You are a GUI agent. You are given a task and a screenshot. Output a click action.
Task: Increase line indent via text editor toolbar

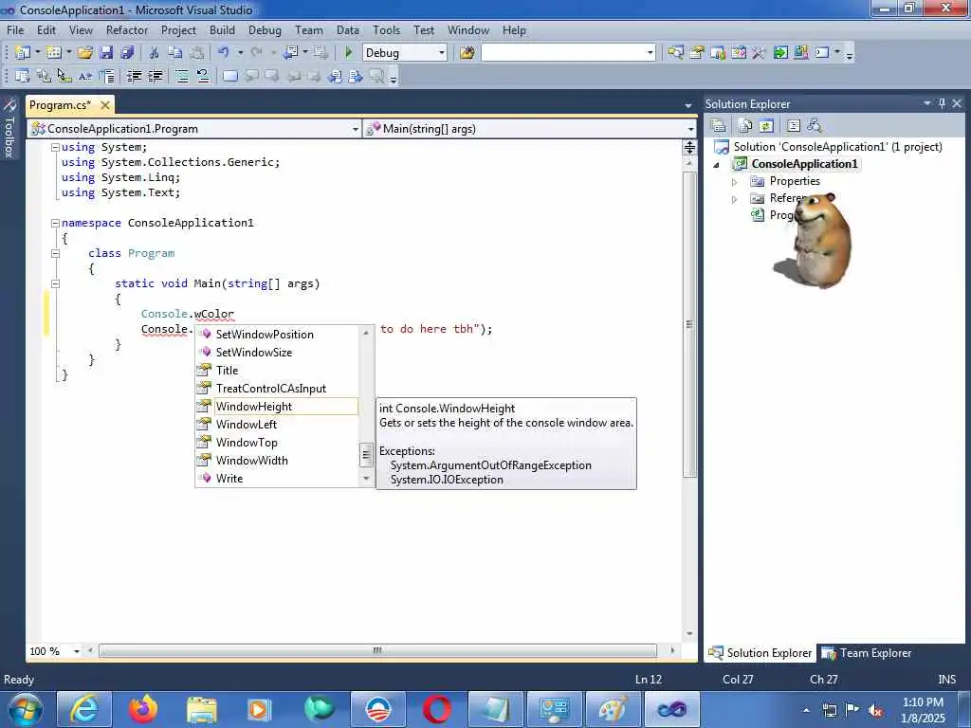click(155, 76)
